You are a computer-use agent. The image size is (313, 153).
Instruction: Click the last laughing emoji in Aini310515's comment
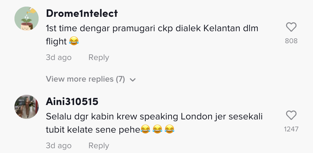(169, 130)
